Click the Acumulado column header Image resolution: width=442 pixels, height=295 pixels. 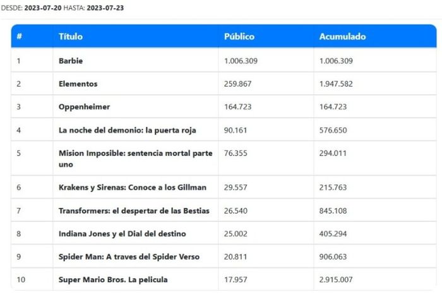tap(342, 37)
